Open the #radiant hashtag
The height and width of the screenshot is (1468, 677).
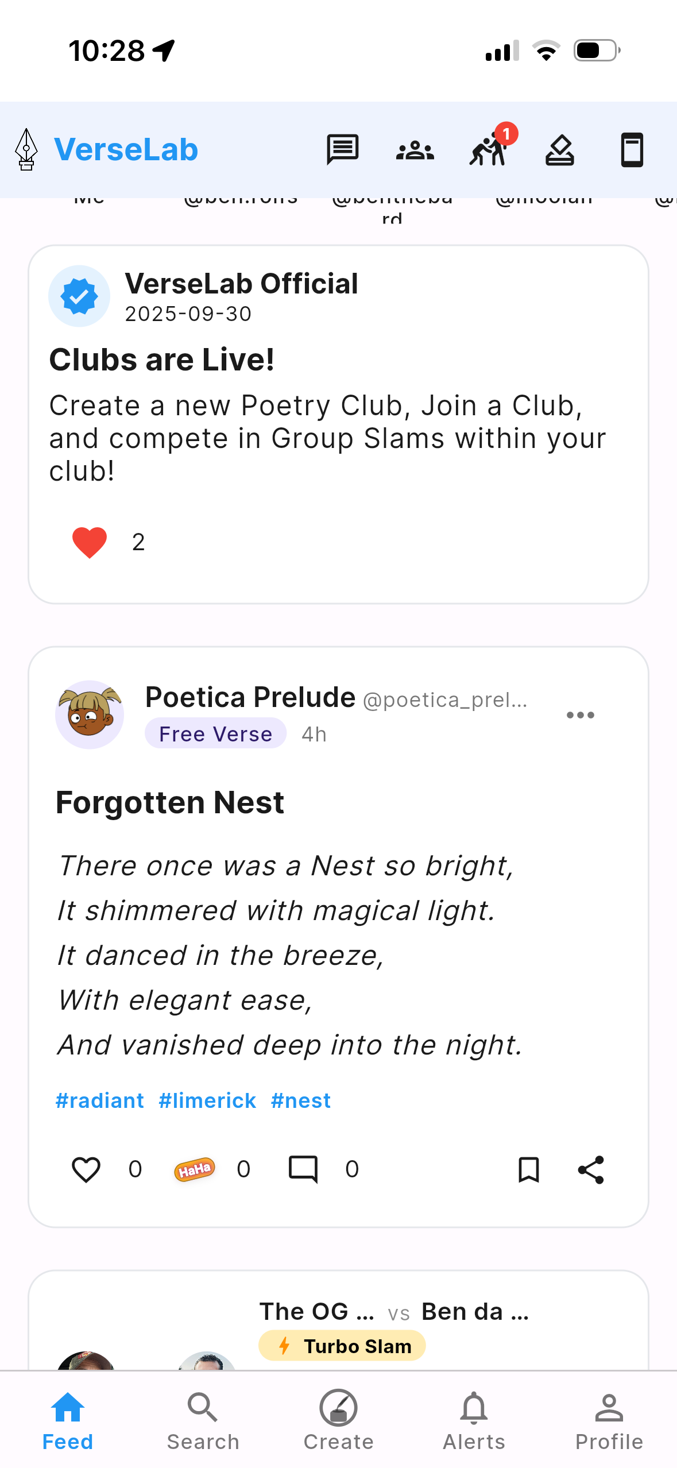pyautogui.click(x=99, y=1100)
